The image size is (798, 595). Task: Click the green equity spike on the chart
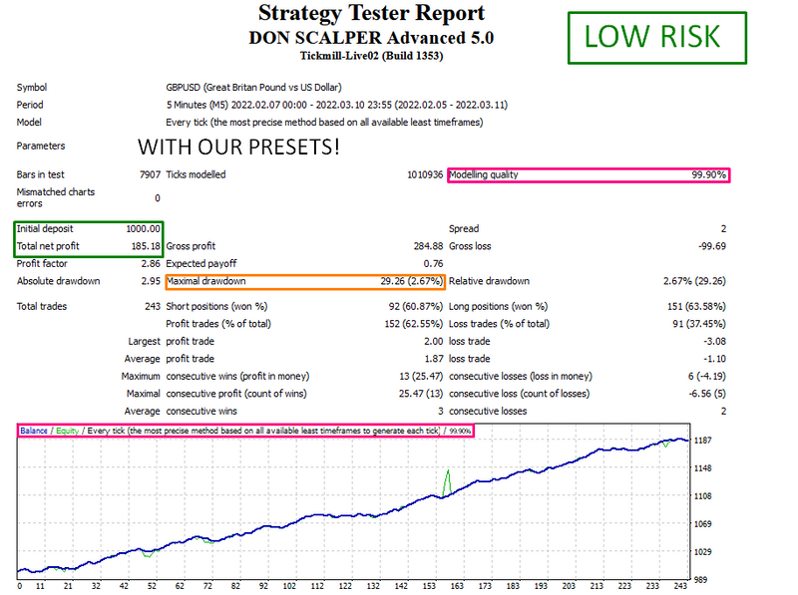tap(447, 482)
